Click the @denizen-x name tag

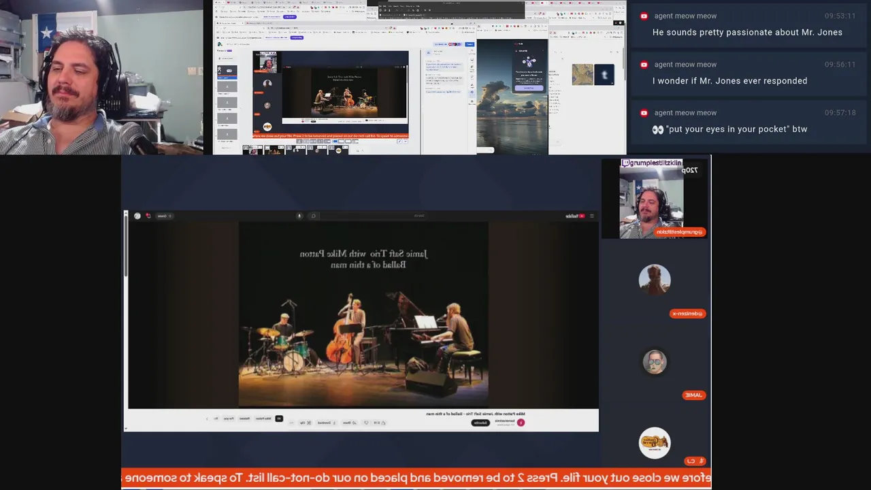pyautogui.click(x=687, y=314)
